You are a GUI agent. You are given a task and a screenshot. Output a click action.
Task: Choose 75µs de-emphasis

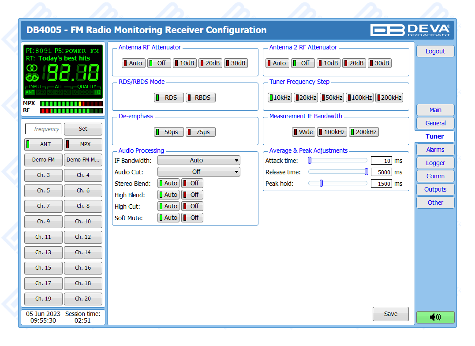(200, 132)
